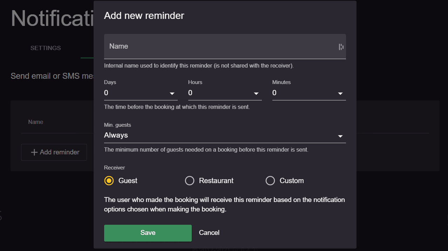Click the Name column header in reminders table
448x251 pixels.
click(x=36, y=122)
